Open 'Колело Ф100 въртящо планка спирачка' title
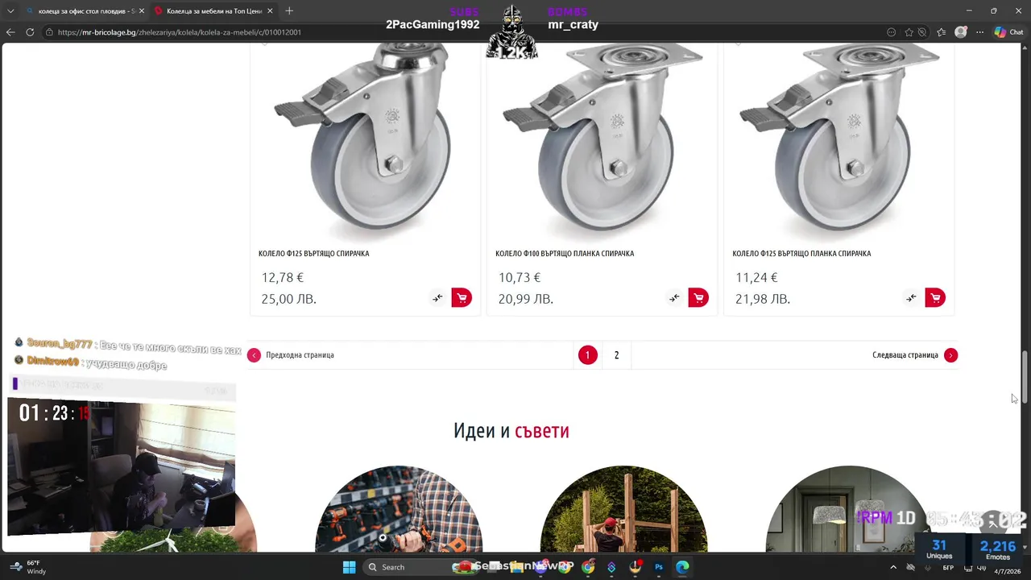Image resolution: width=1031 pixels, height=580 pixels. coord(565,254)
